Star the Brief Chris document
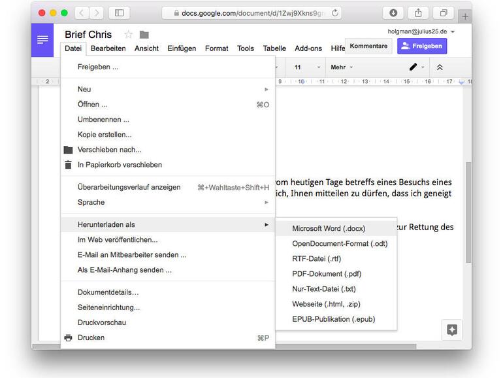The height and width of the screenshot is (378, 503). pyautogui.click(x=128, y=35)
